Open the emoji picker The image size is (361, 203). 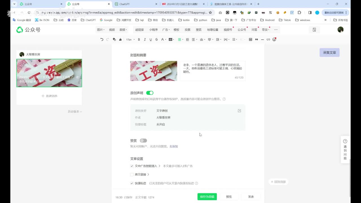click(x=274, y=39)
